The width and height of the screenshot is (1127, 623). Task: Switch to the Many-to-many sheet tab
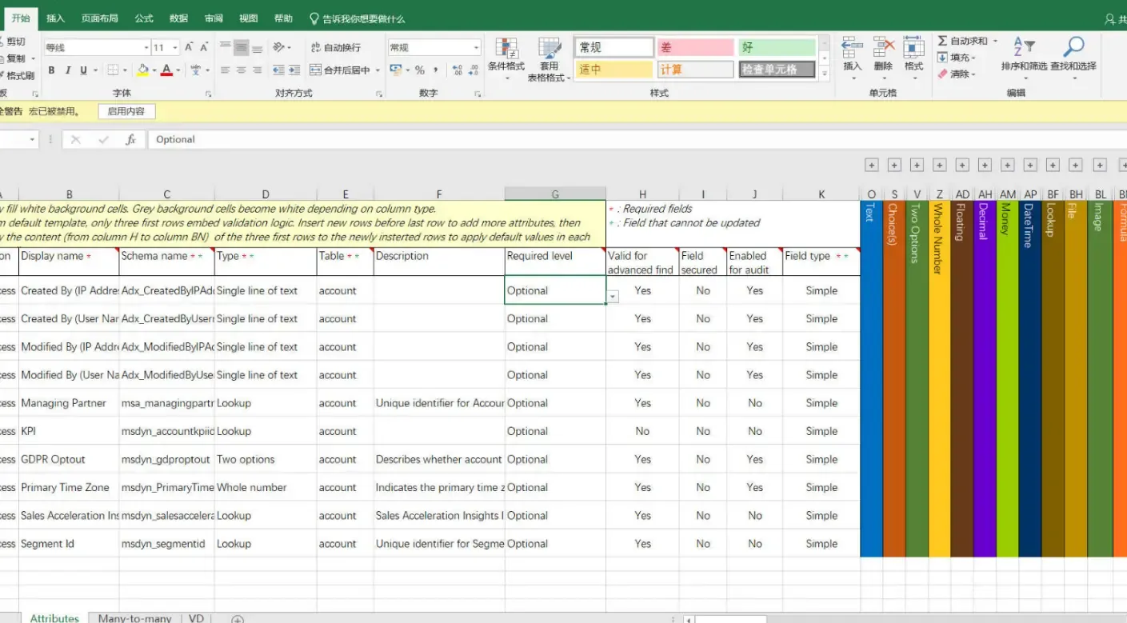pyautogui.click(x=134, y=617)
